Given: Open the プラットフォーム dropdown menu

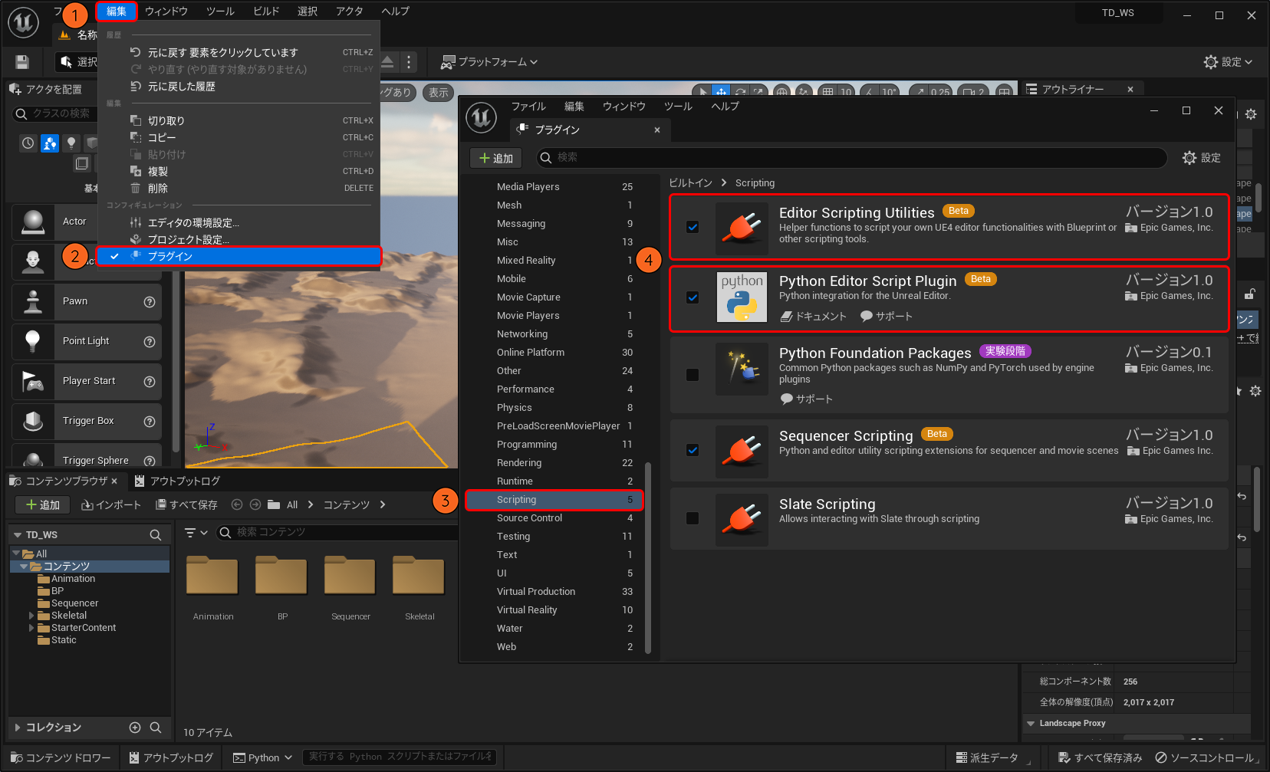Looking at the screenshot, I should (489, 62).
